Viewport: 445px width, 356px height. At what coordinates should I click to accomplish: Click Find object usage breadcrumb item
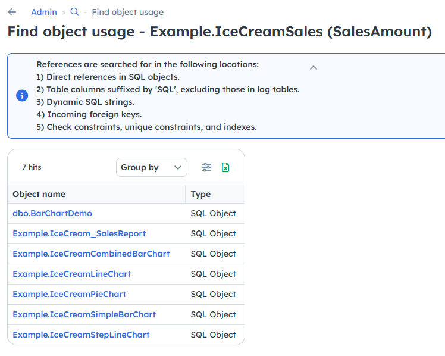tap(127, 12)
